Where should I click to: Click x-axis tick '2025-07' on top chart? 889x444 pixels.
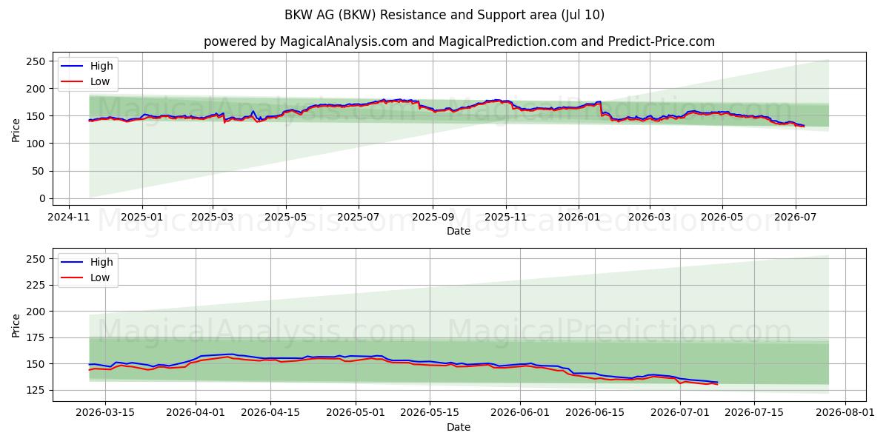tap(359, 217)
